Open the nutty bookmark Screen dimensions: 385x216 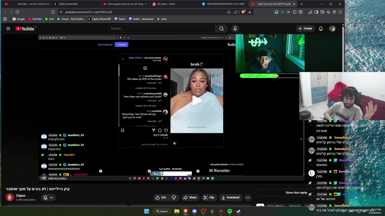tap(162, 19)
